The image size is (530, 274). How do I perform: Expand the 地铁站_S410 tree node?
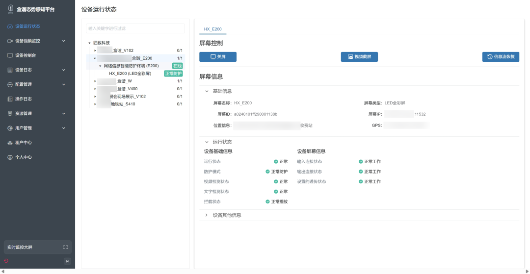click(95, 104)
